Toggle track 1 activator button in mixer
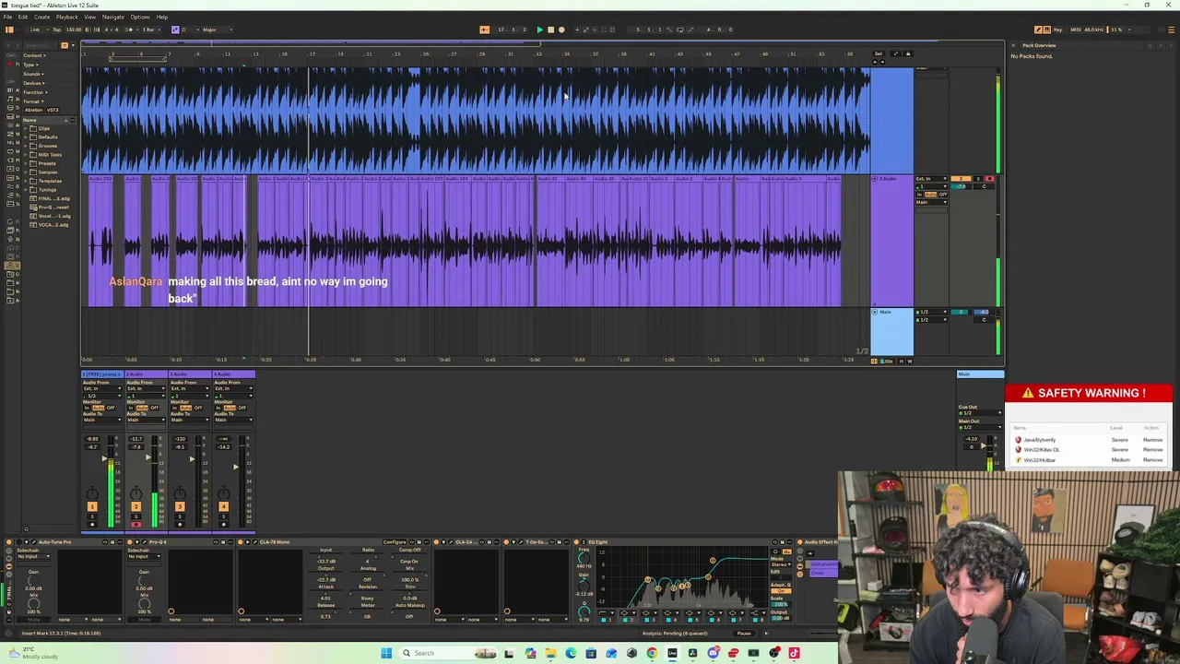1180x664 pixels. (91, 506)
